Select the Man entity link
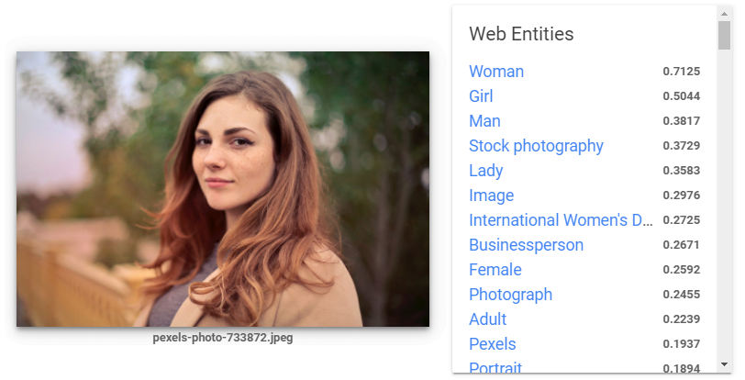Image resolution: width=745 pixels, height=380 pixels. tap(484, 121)
